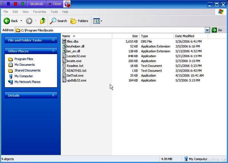Click the Up folder icon
228x163 pixels.
(x=43, y=21)
